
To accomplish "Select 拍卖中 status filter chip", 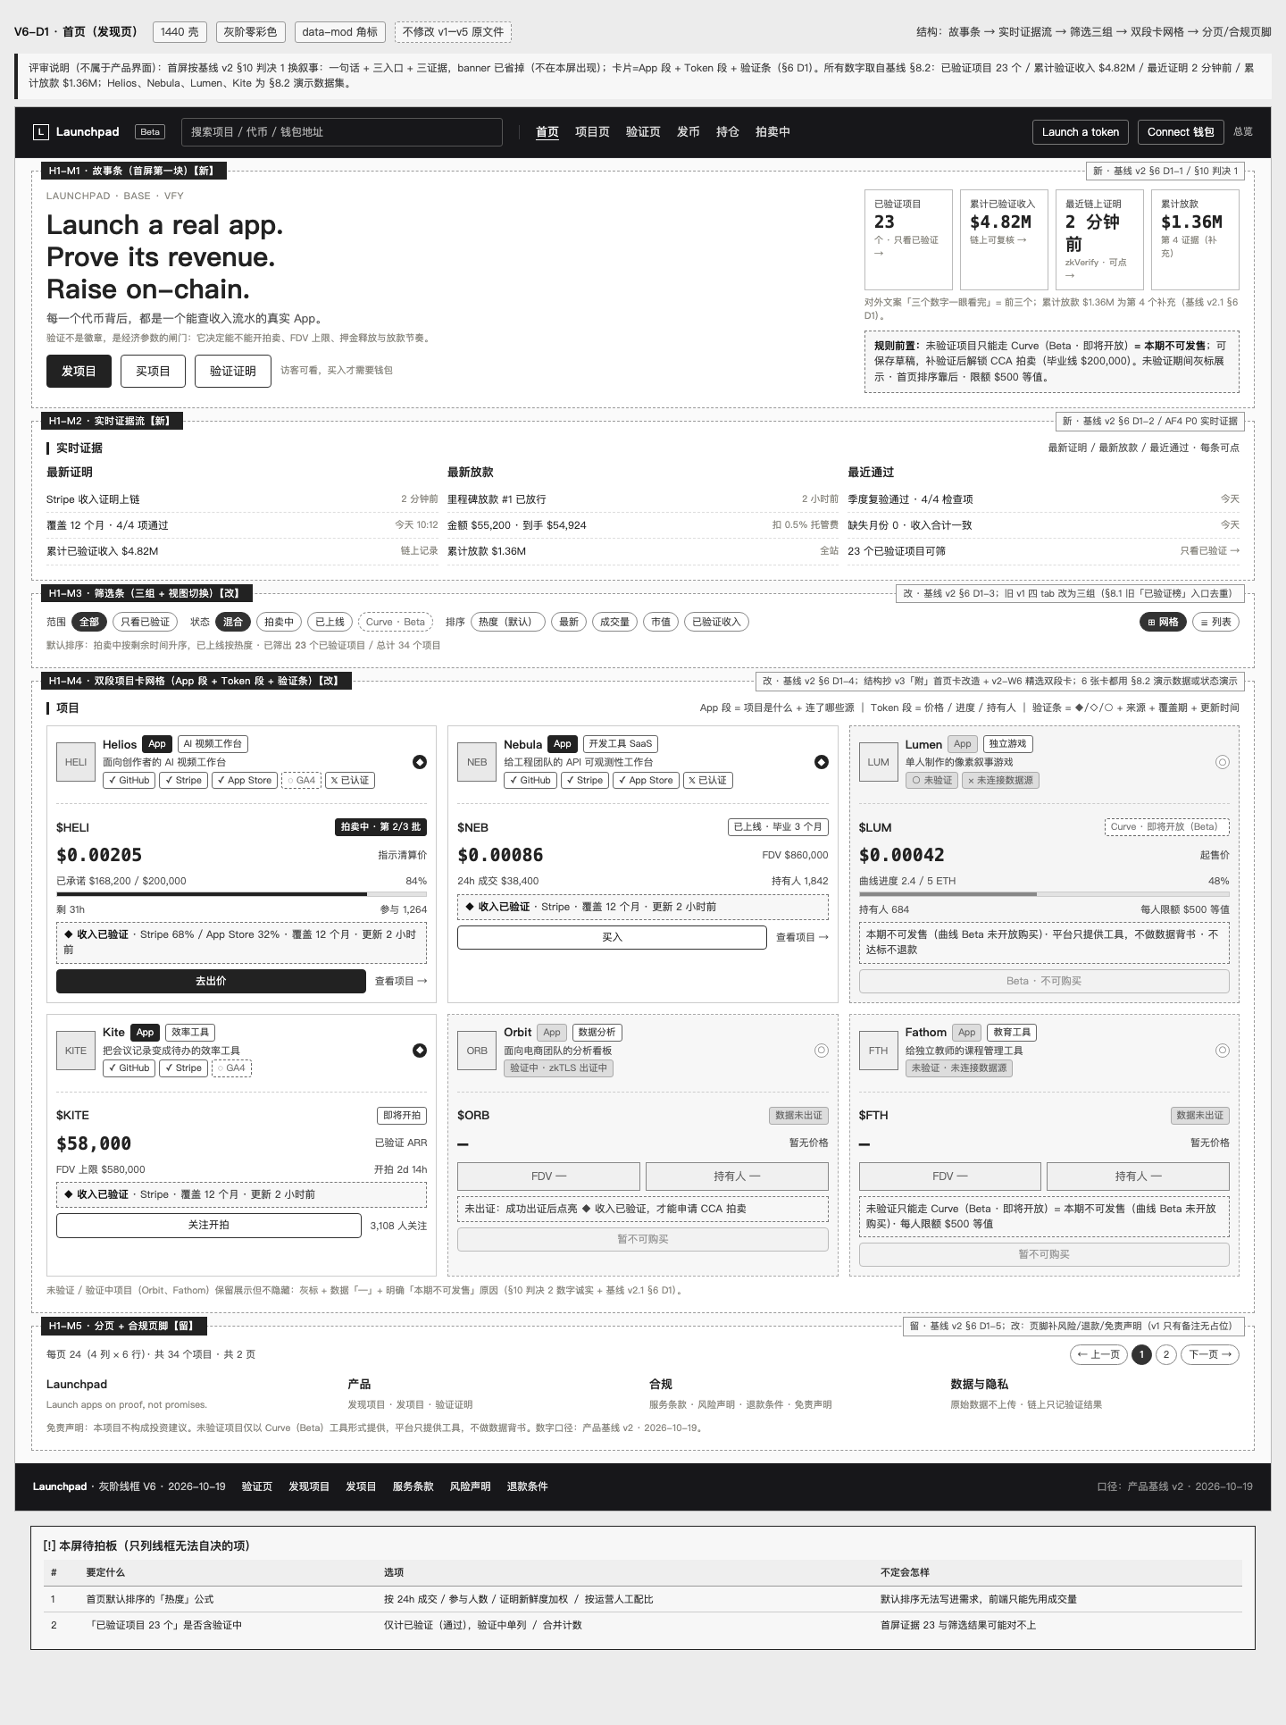I will [279, 622].
